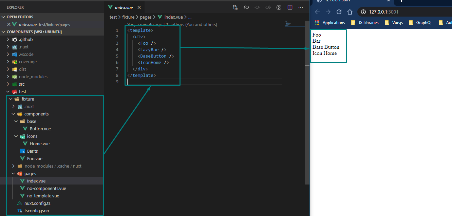This screenshot has height=216, width=452.
Task: Go back in the browser
Action: (x=317, y=12)
